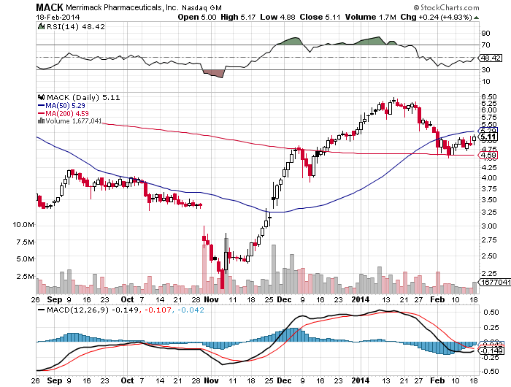This screenshot has width=511, height=387.
Task: Click the Sep label on the MACD panel date axis
Action: [55, 380]
